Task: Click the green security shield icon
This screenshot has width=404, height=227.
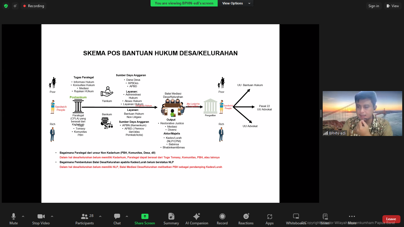Action: click(6, 6)
